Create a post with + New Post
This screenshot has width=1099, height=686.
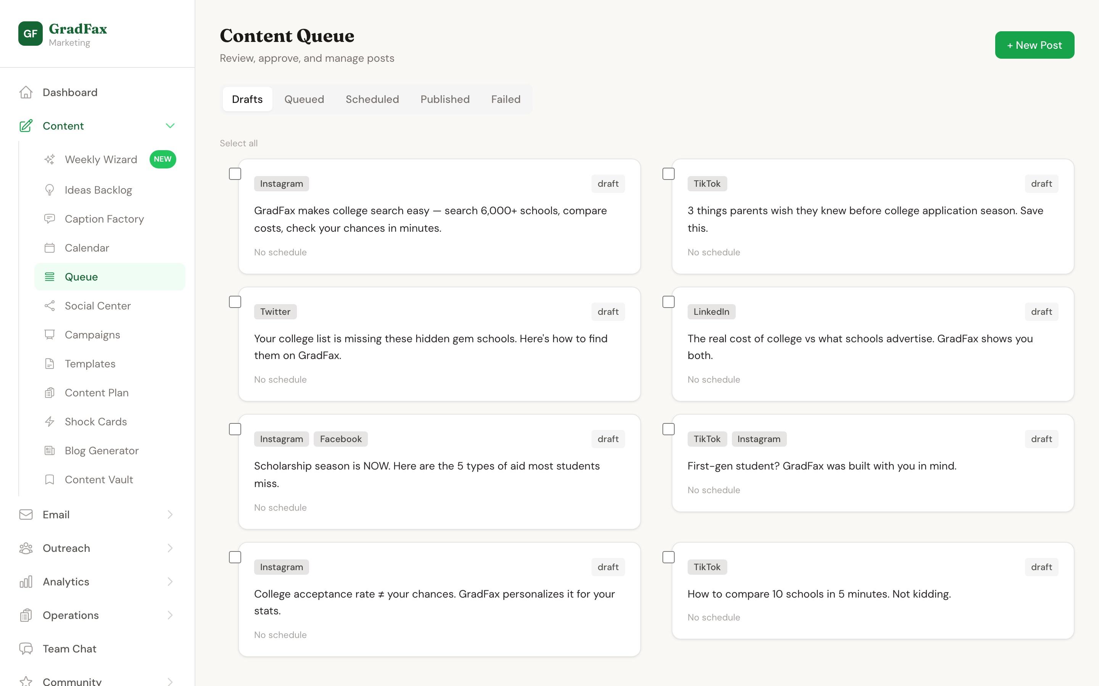coord(1035,45)
